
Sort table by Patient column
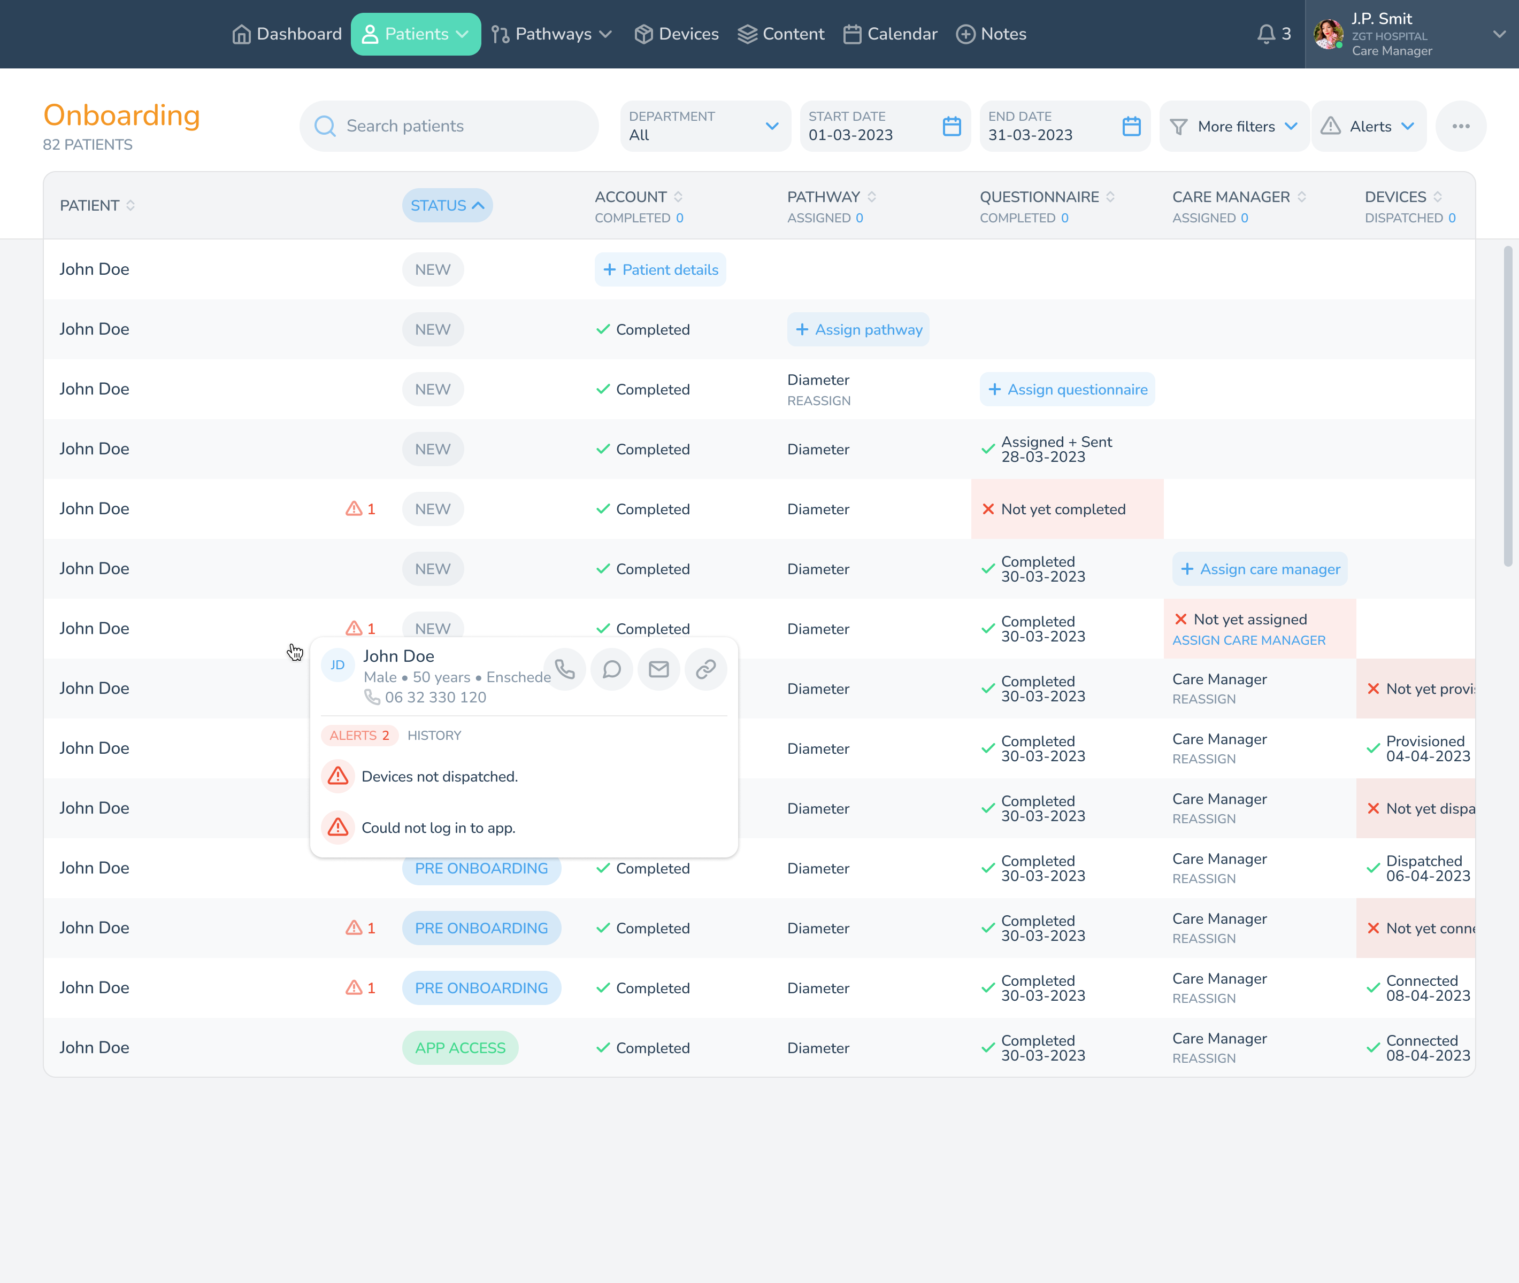coord(97,206)
